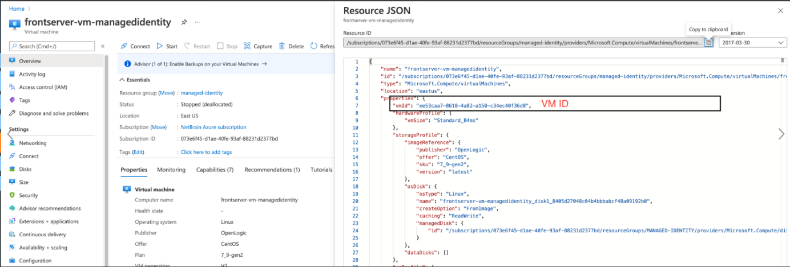790x267 pixels.
Task: Delete the virtual machine via toolbar
Action: coord(291,46)
